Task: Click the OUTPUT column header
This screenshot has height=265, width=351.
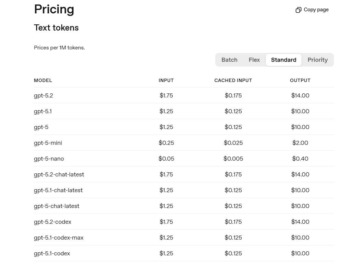Action: click(300, 80)
